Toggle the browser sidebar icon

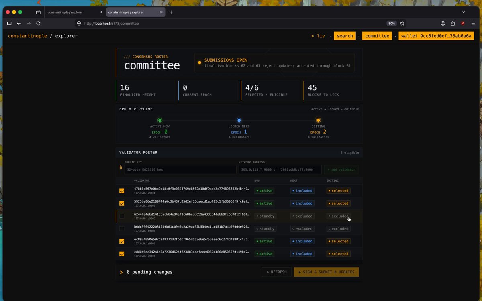9,24
